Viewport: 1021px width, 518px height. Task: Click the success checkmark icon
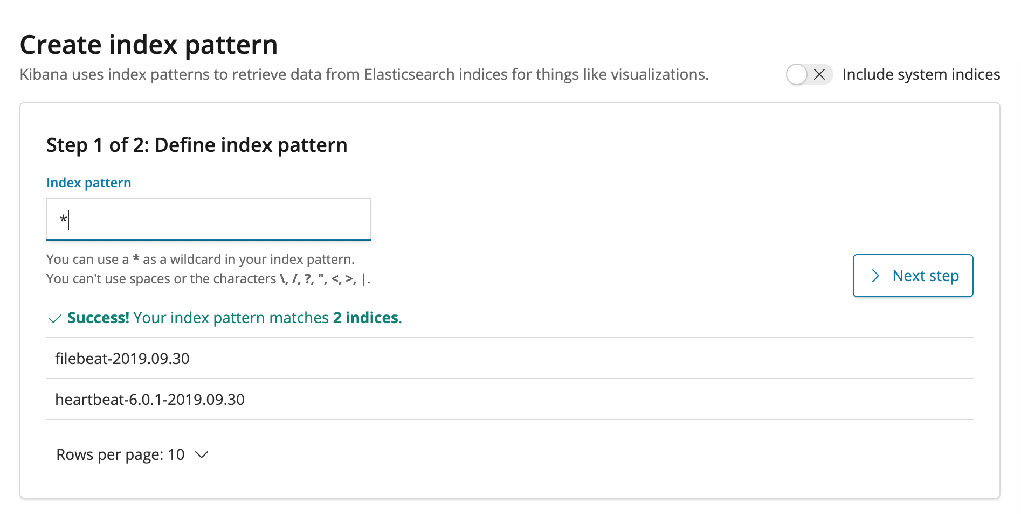tap(54, 319)
